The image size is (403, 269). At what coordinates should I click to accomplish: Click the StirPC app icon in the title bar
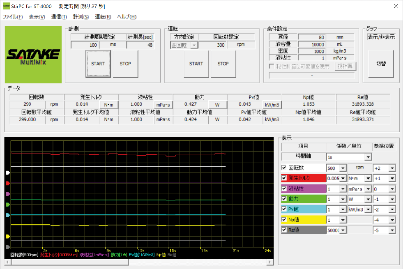point(6,6)
